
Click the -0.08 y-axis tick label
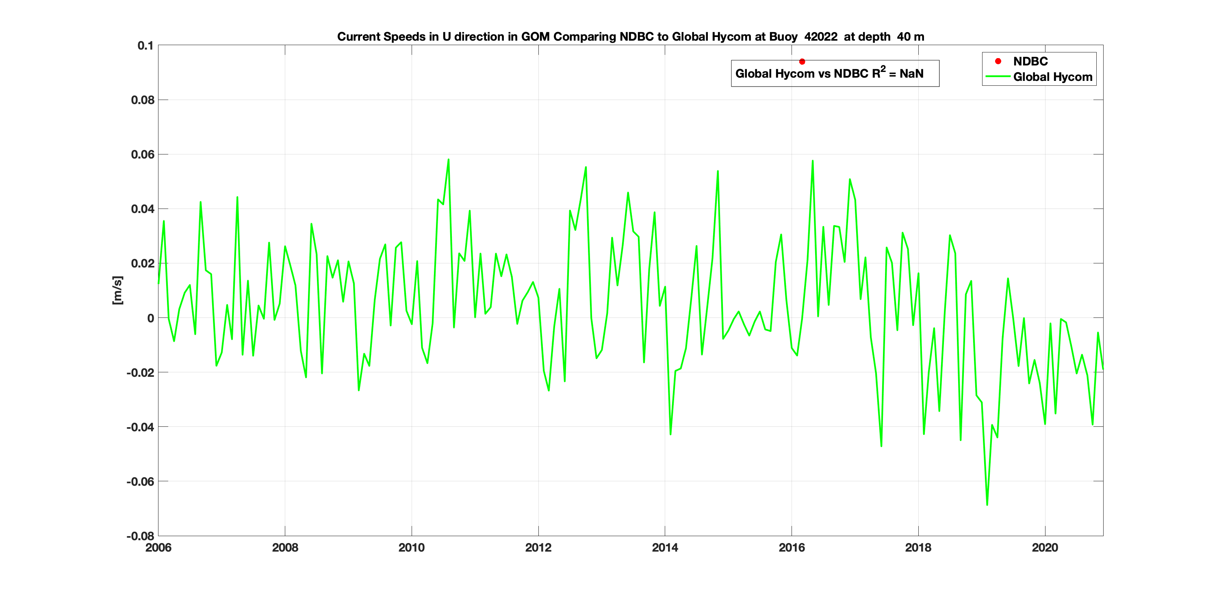140,536
